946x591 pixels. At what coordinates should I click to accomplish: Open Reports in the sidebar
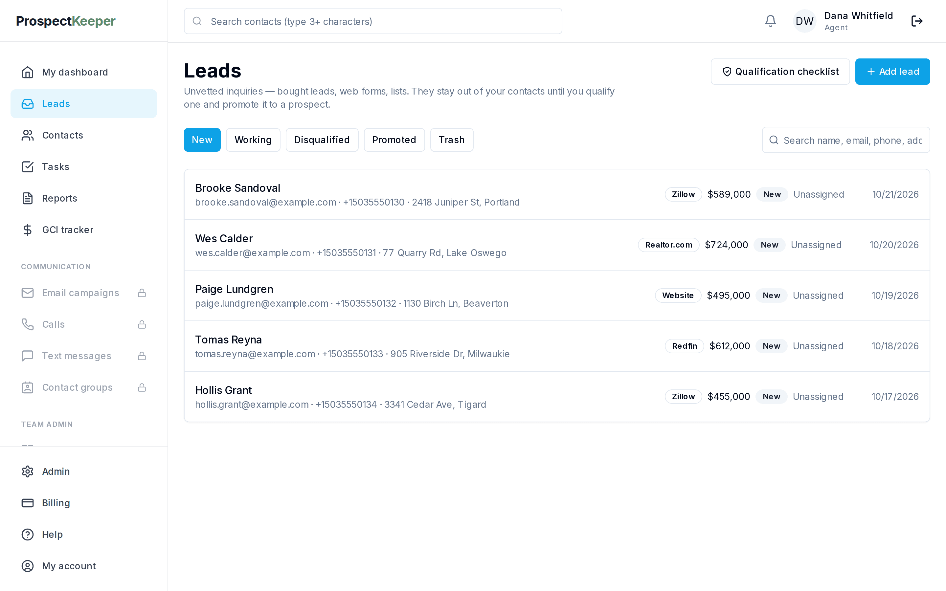(84, 198)
